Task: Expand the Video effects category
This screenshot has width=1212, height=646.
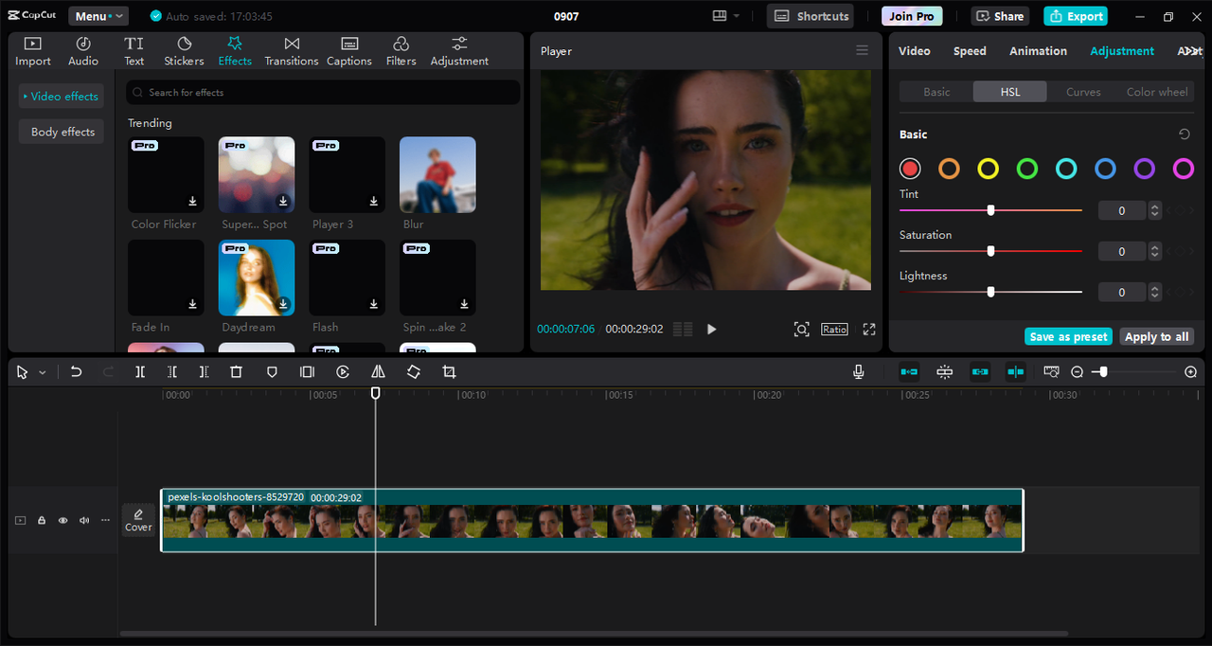Action: pos(62,97)
